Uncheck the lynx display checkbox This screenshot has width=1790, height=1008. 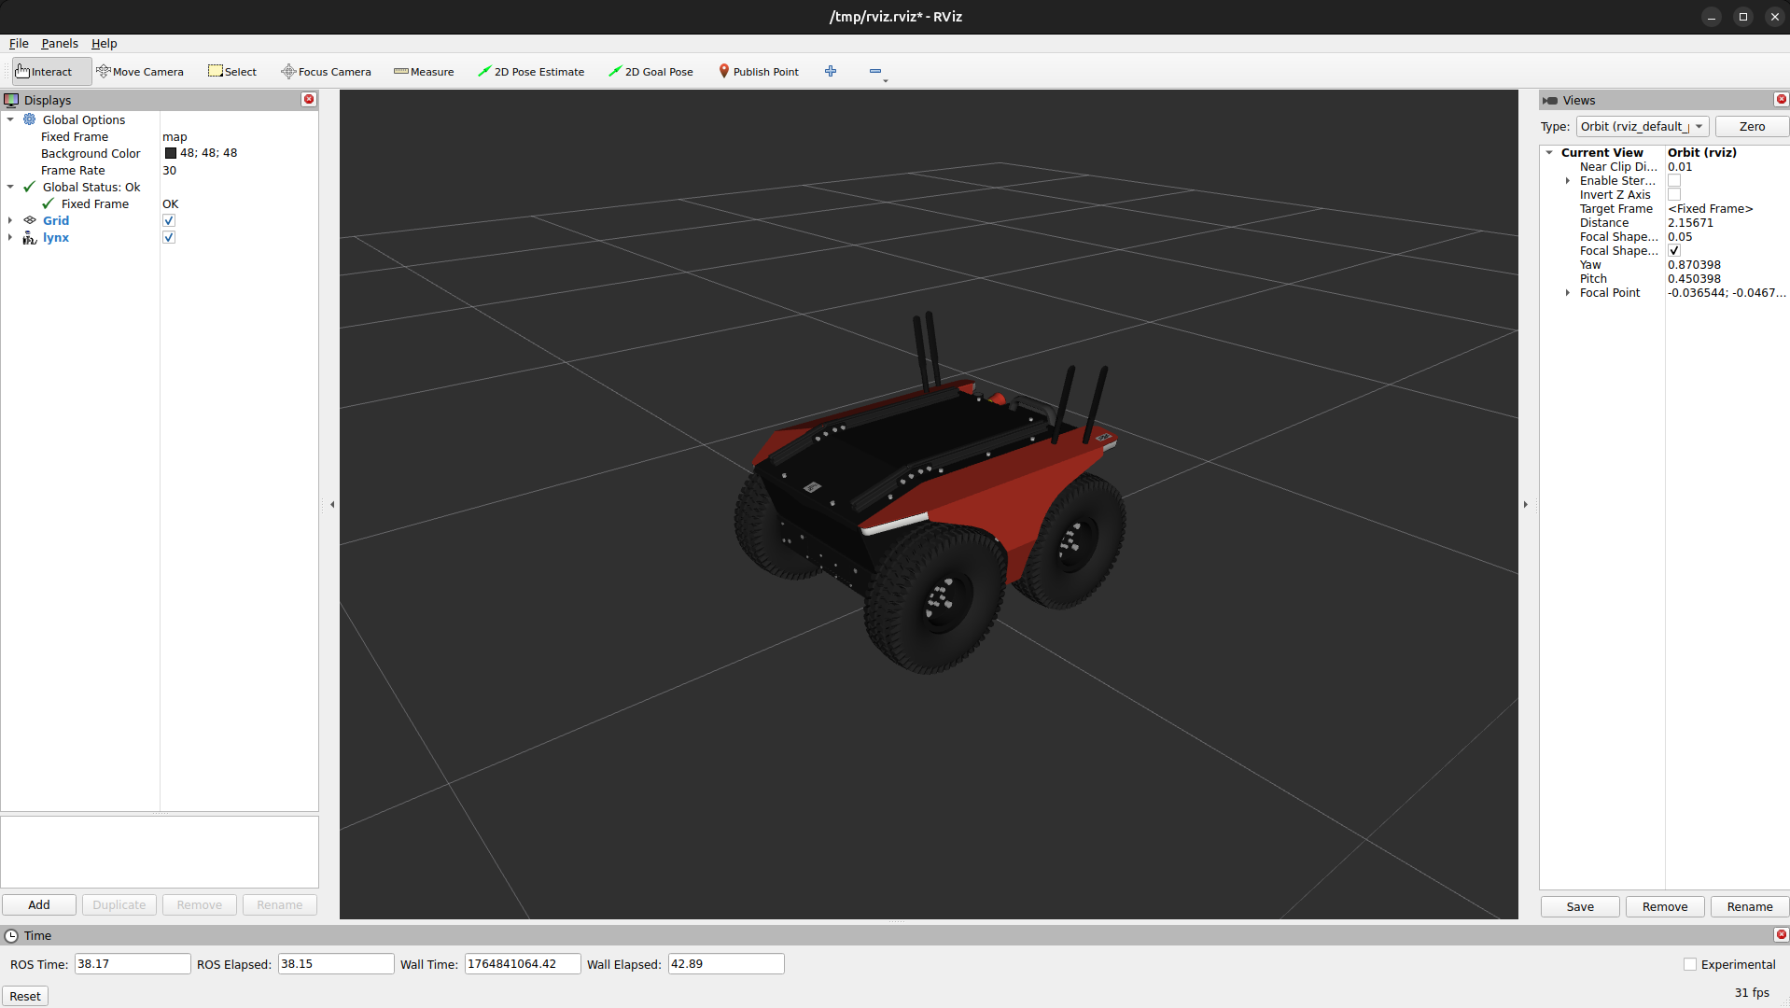point(169,238)
